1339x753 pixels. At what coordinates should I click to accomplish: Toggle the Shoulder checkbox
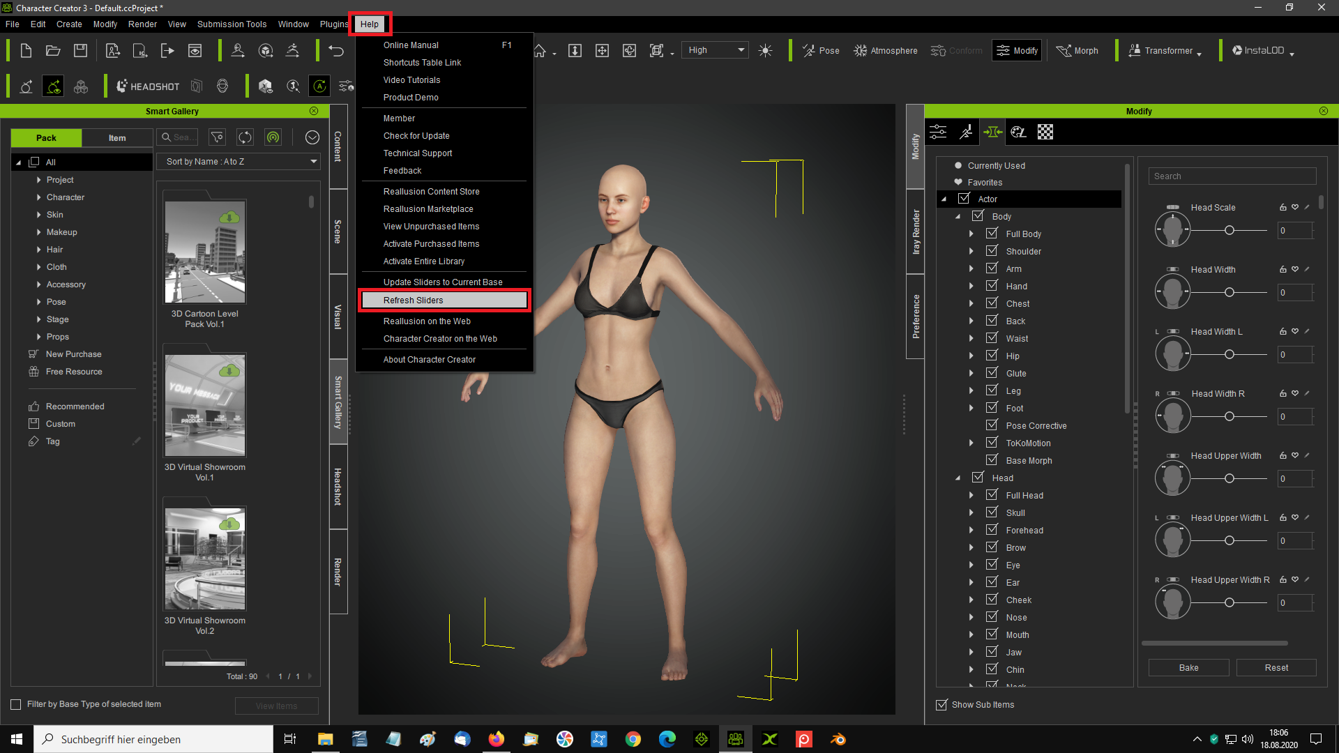pos(992,251)
